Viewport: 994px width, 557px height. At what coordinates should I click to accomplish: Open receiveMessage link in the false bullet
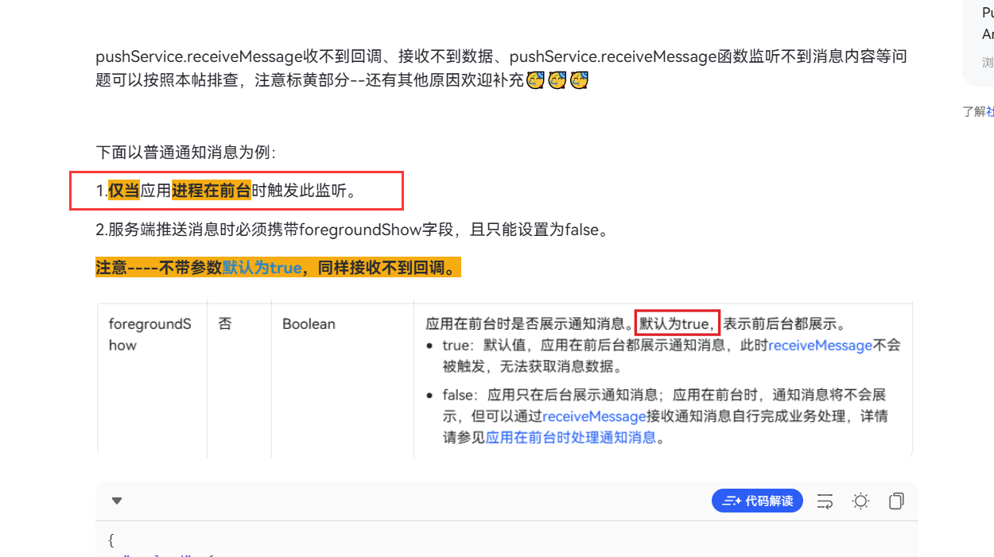point(594,416)
